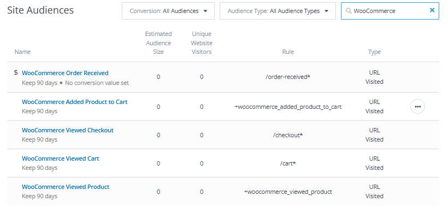Select the /order-received* rule text

[x=288, y=77]
